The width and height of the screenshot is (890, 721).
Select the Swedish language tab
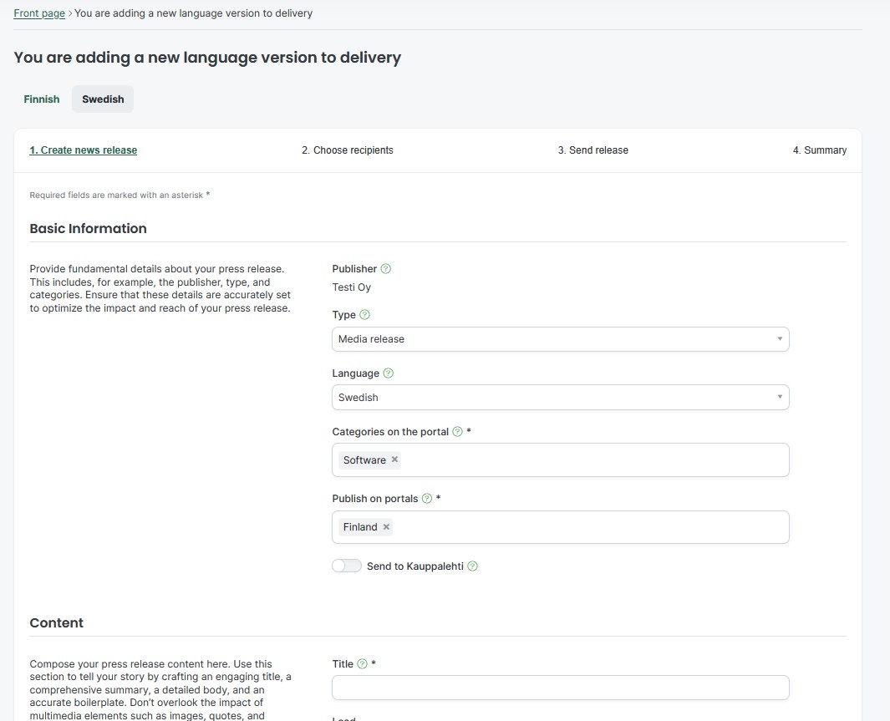coord(103,99)
